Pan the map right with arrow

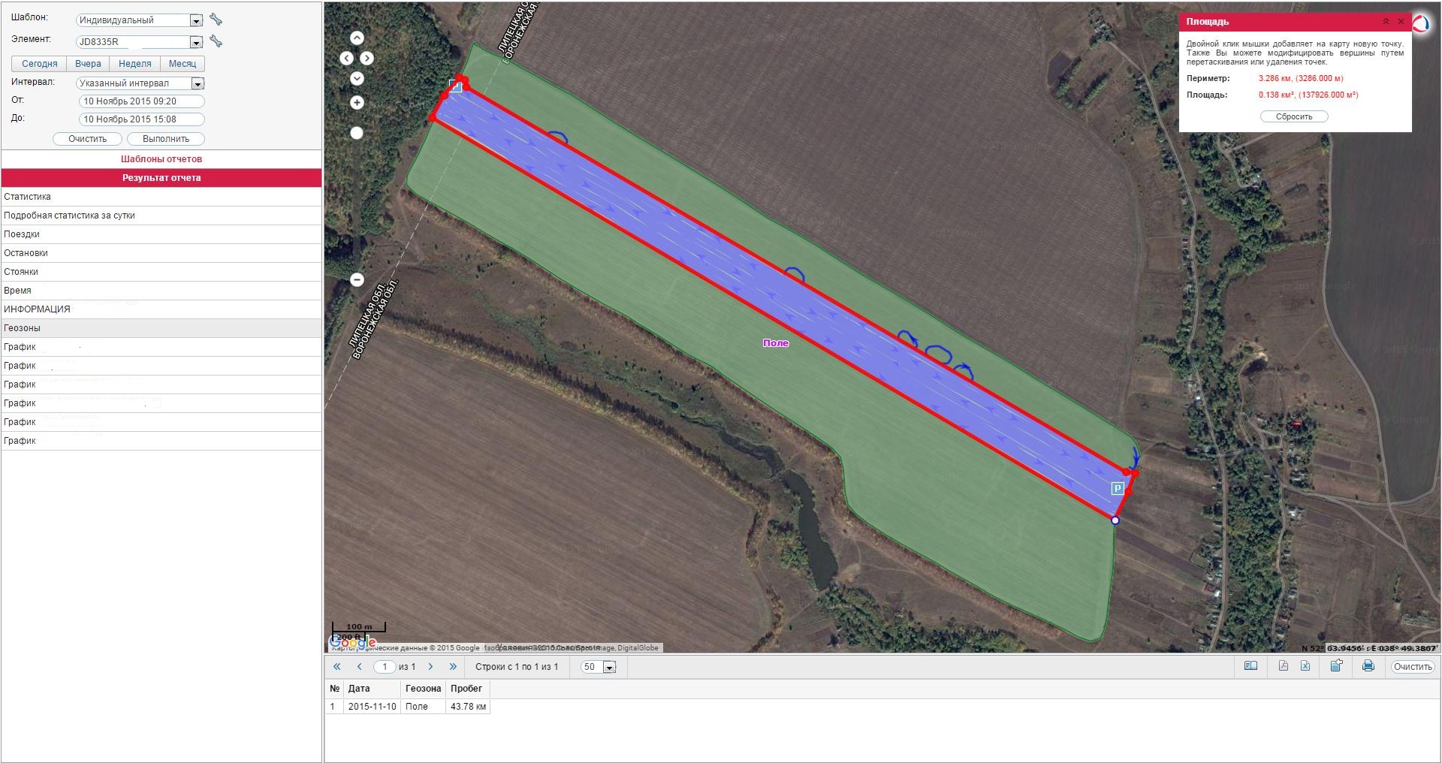[367, 58]
